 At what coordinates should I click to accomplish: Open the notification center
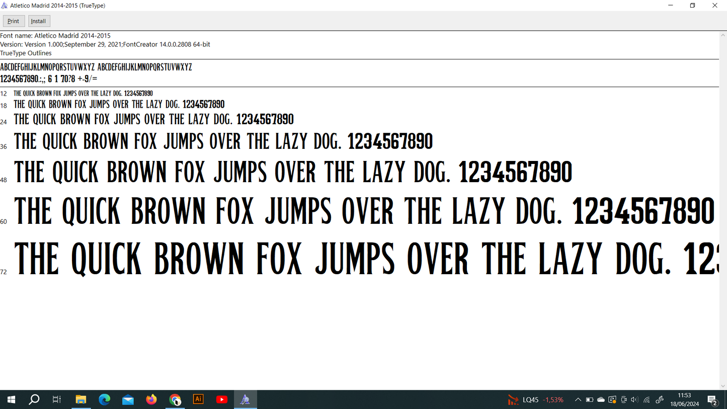713,400
